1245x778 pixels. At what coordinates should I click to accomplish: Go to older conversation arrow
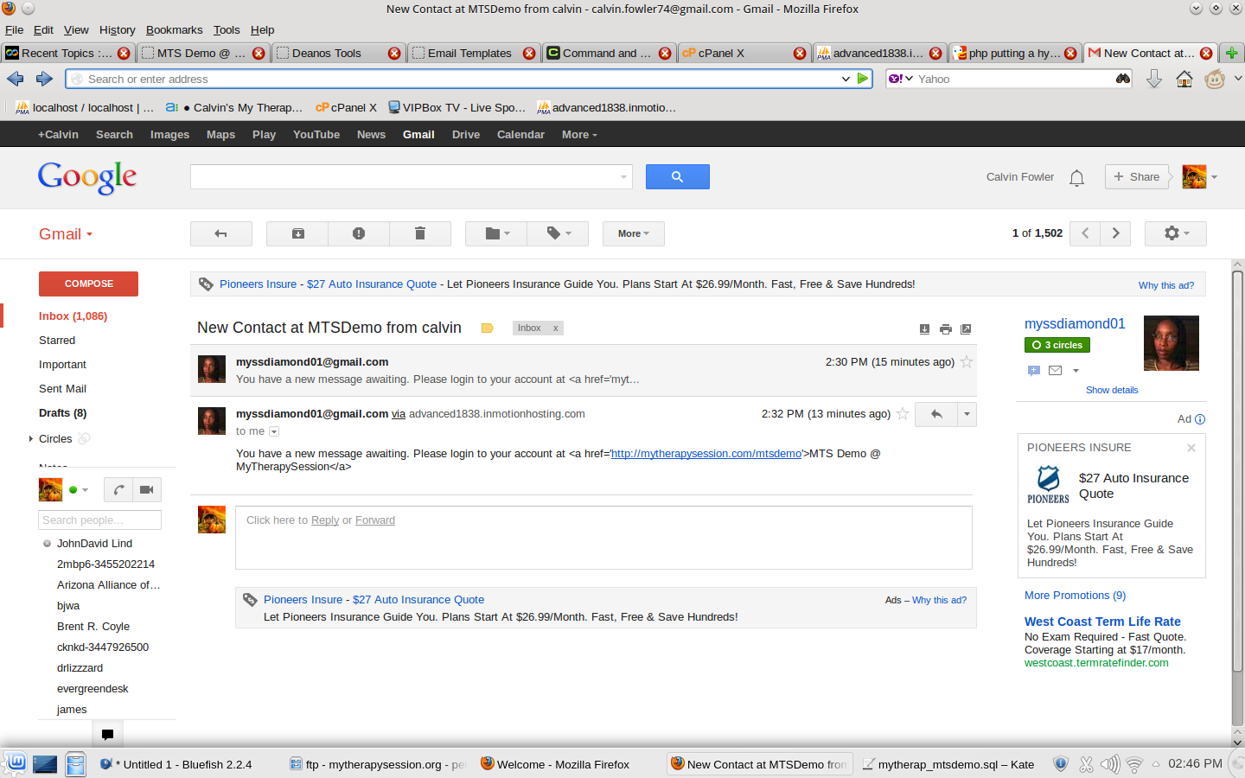coord(1115,233)
